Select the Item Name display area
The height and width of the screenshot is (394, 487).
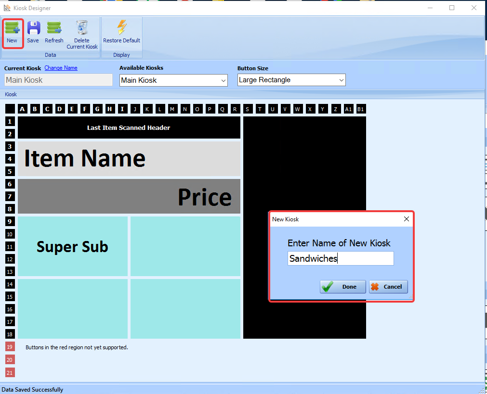click(x=129, y=159)
